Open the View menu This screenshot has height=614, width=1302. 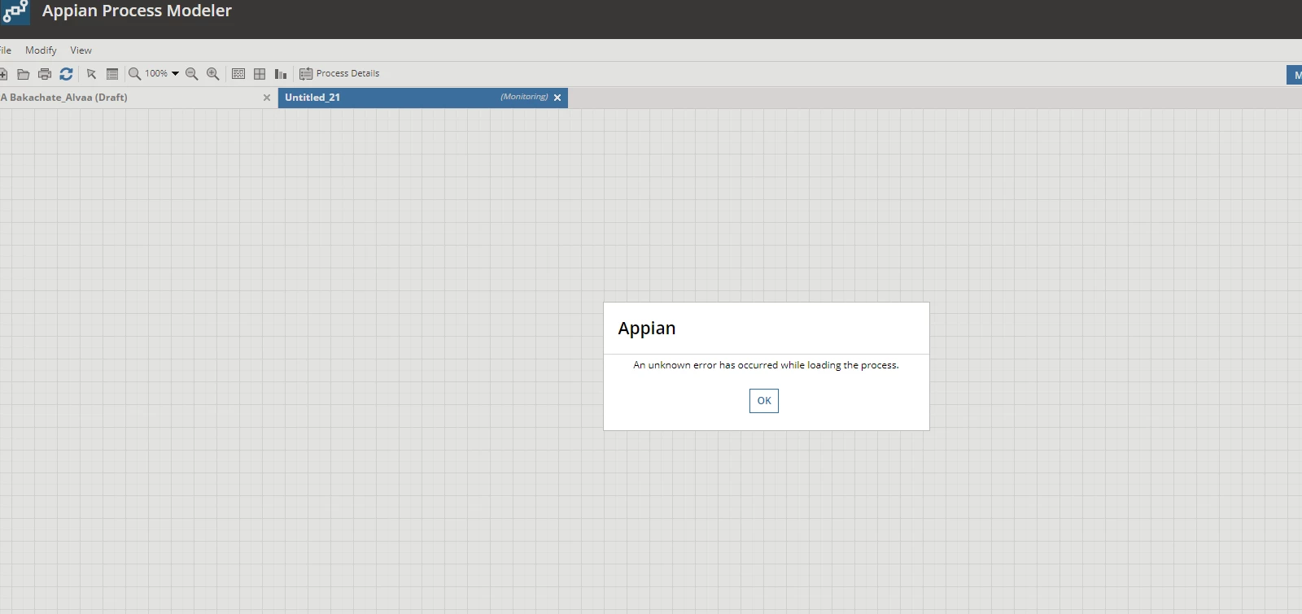81,50
